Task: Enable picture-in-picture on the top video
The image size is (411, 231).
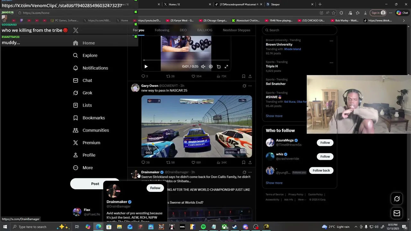Action: 219,66
